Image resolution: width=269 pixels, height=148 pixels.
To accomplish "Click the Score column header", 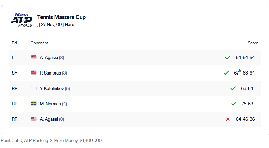I will (253, 43).
